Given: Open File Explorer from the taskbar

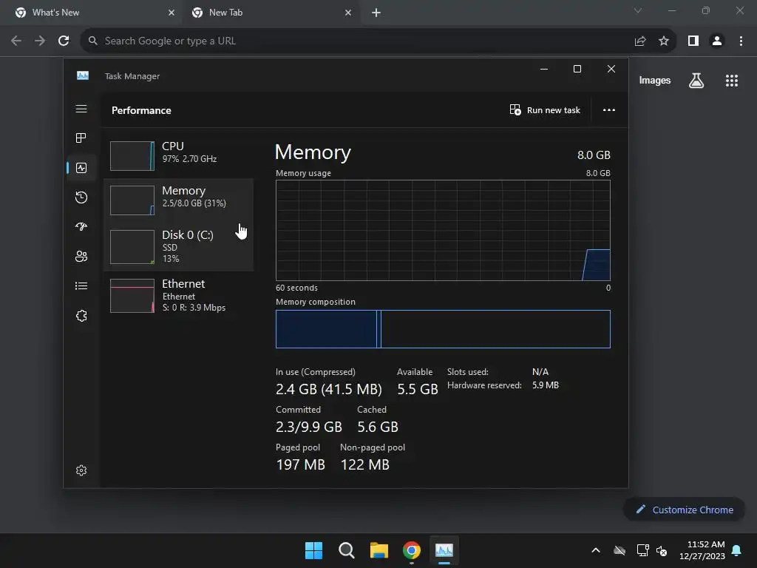Looking at the screenshot, I should click(x=379, y=550).
